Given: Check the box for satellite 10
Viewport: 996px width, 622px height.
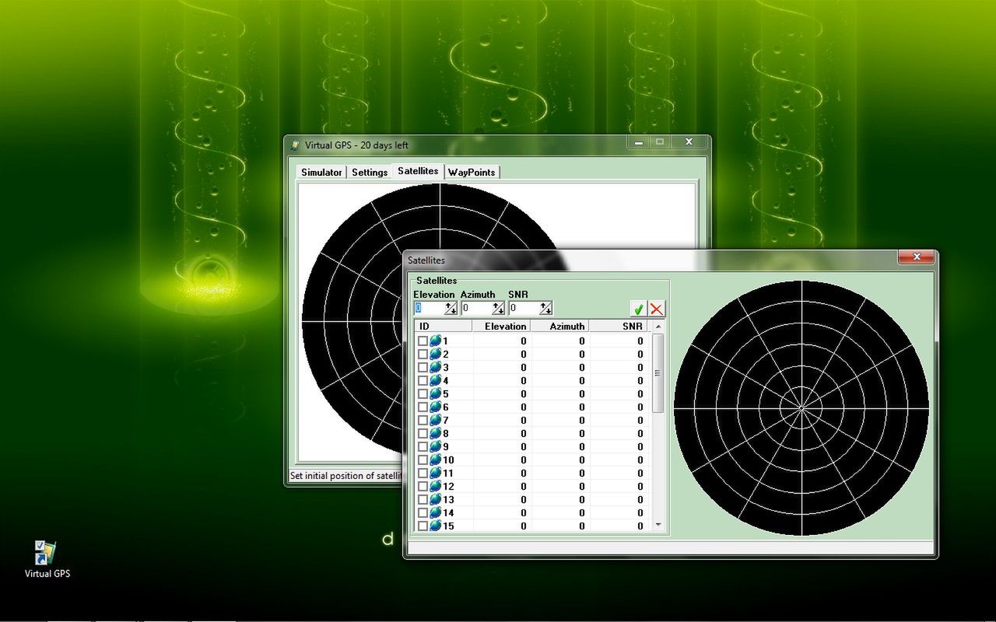Looking at the screenshot, I should [x=423, y=460].
